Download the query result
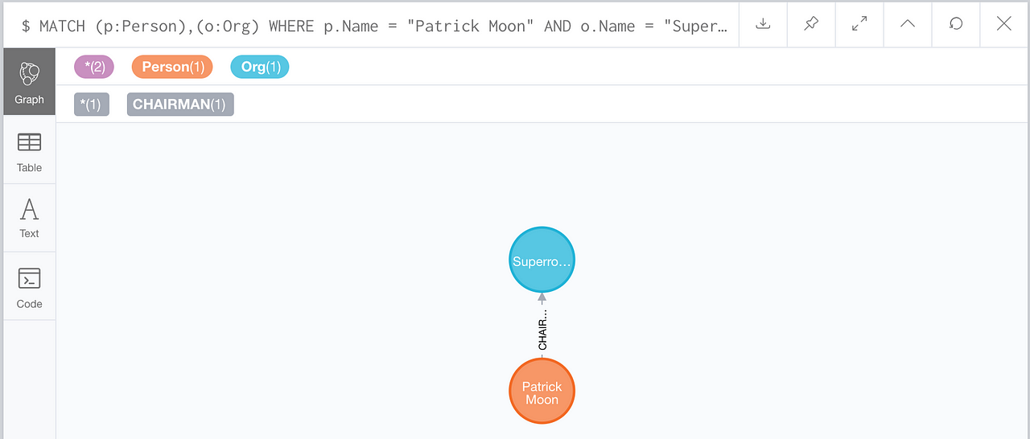1030x439 pixels. 763,24
